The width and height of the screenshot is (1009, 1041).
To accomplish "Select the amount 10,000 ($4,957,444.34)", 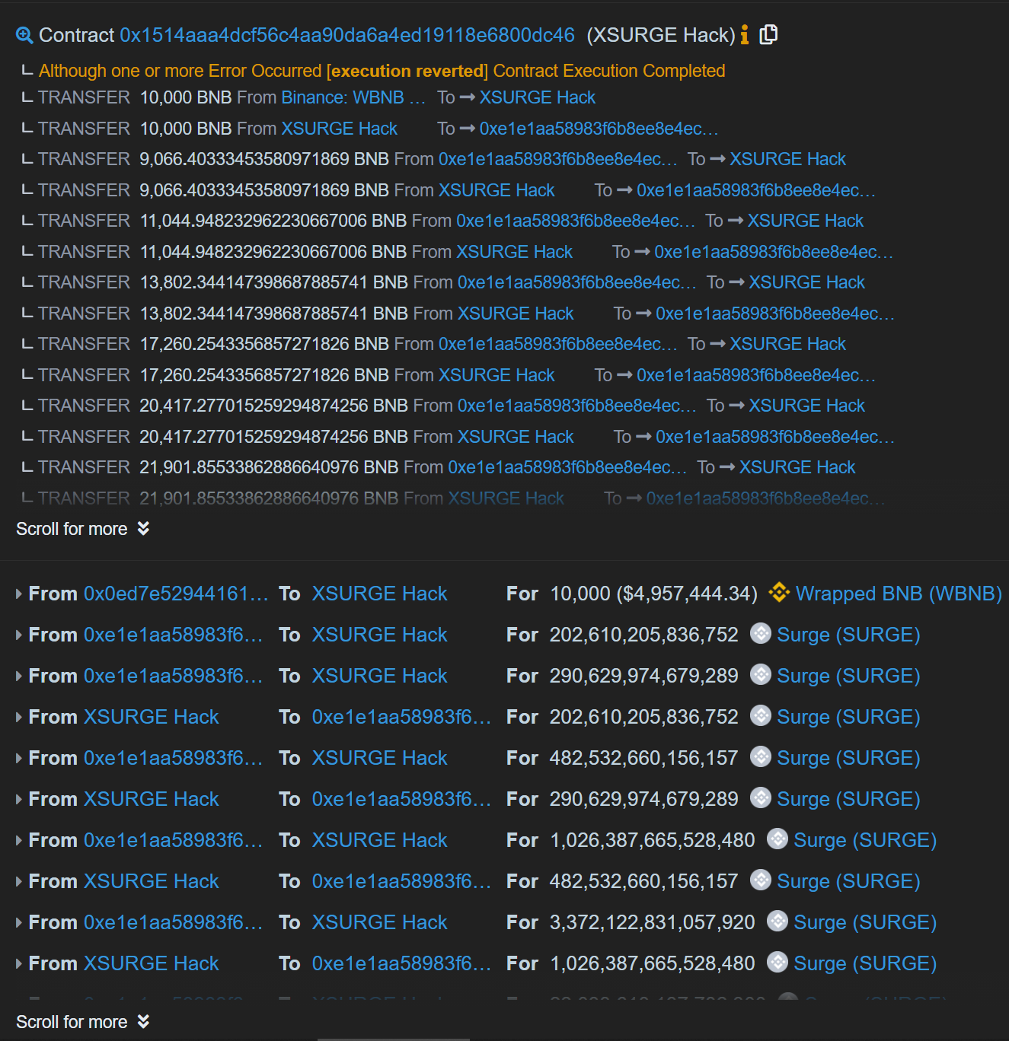I will point(653,594).
